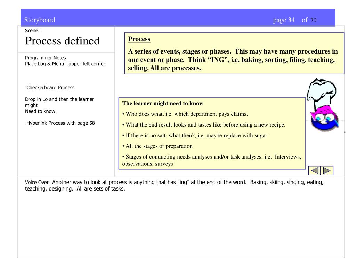356x267 pixels.
Task: Click the back arrow navigation button
Action: (x=314, y=170)
